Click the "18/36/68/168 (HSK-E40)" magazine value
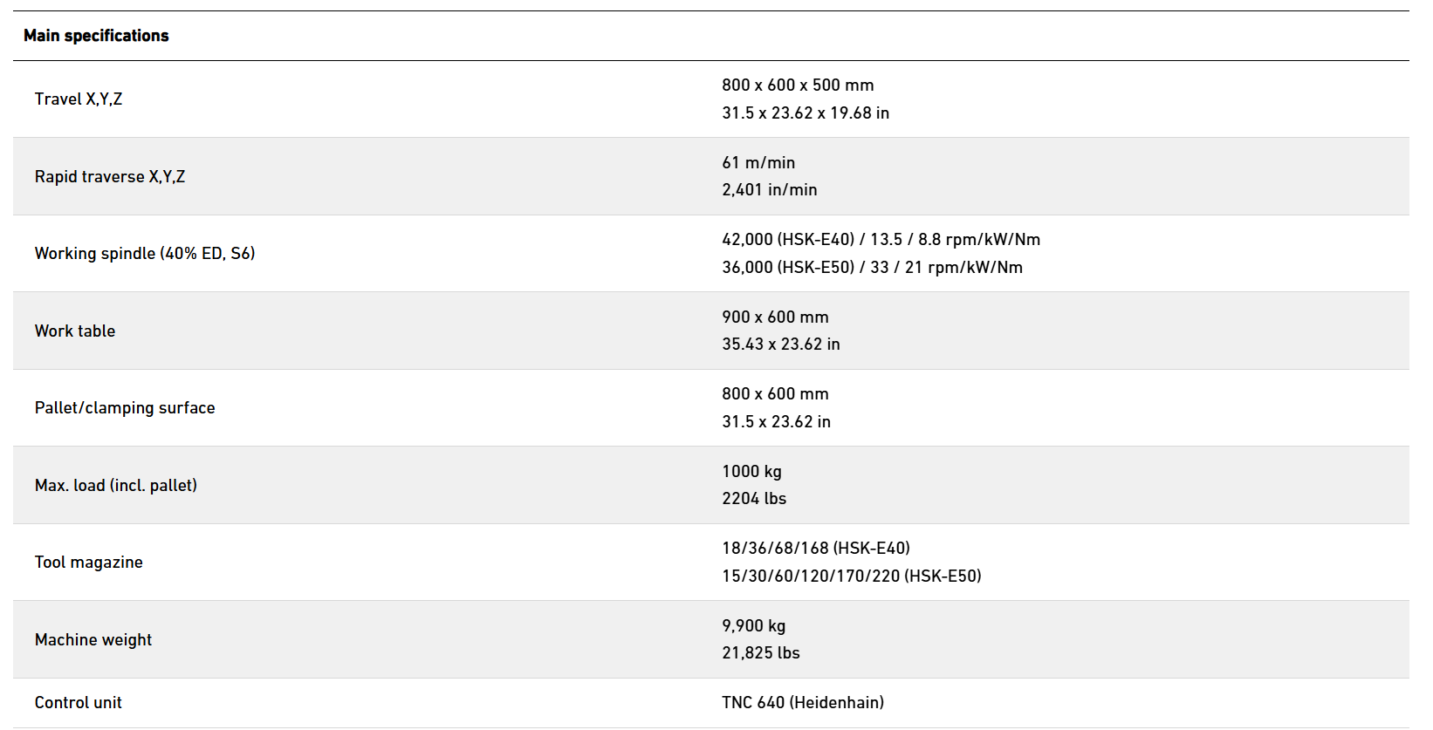This screenshot has height=730, width=1433. point(816,549)
